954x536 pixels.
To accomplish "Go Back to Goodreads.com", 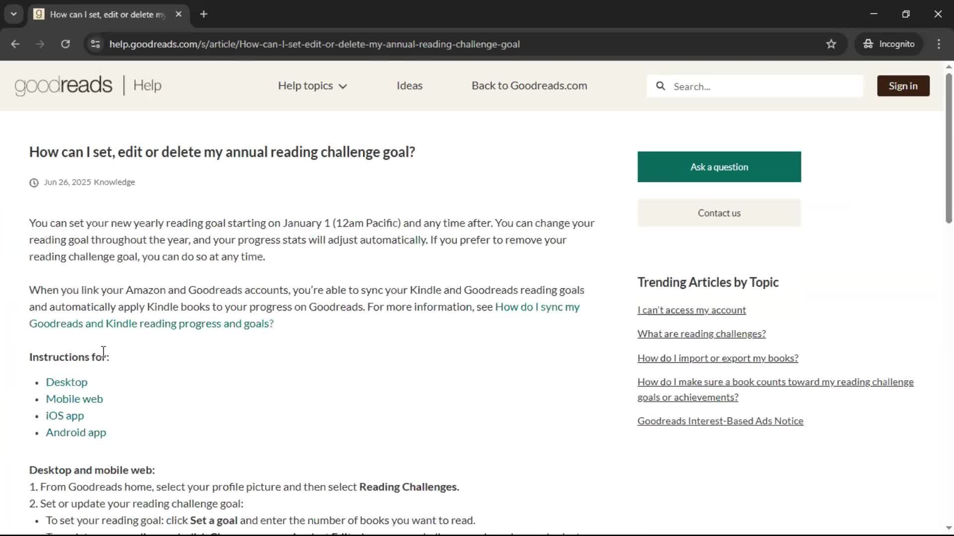I will [529, 85].
